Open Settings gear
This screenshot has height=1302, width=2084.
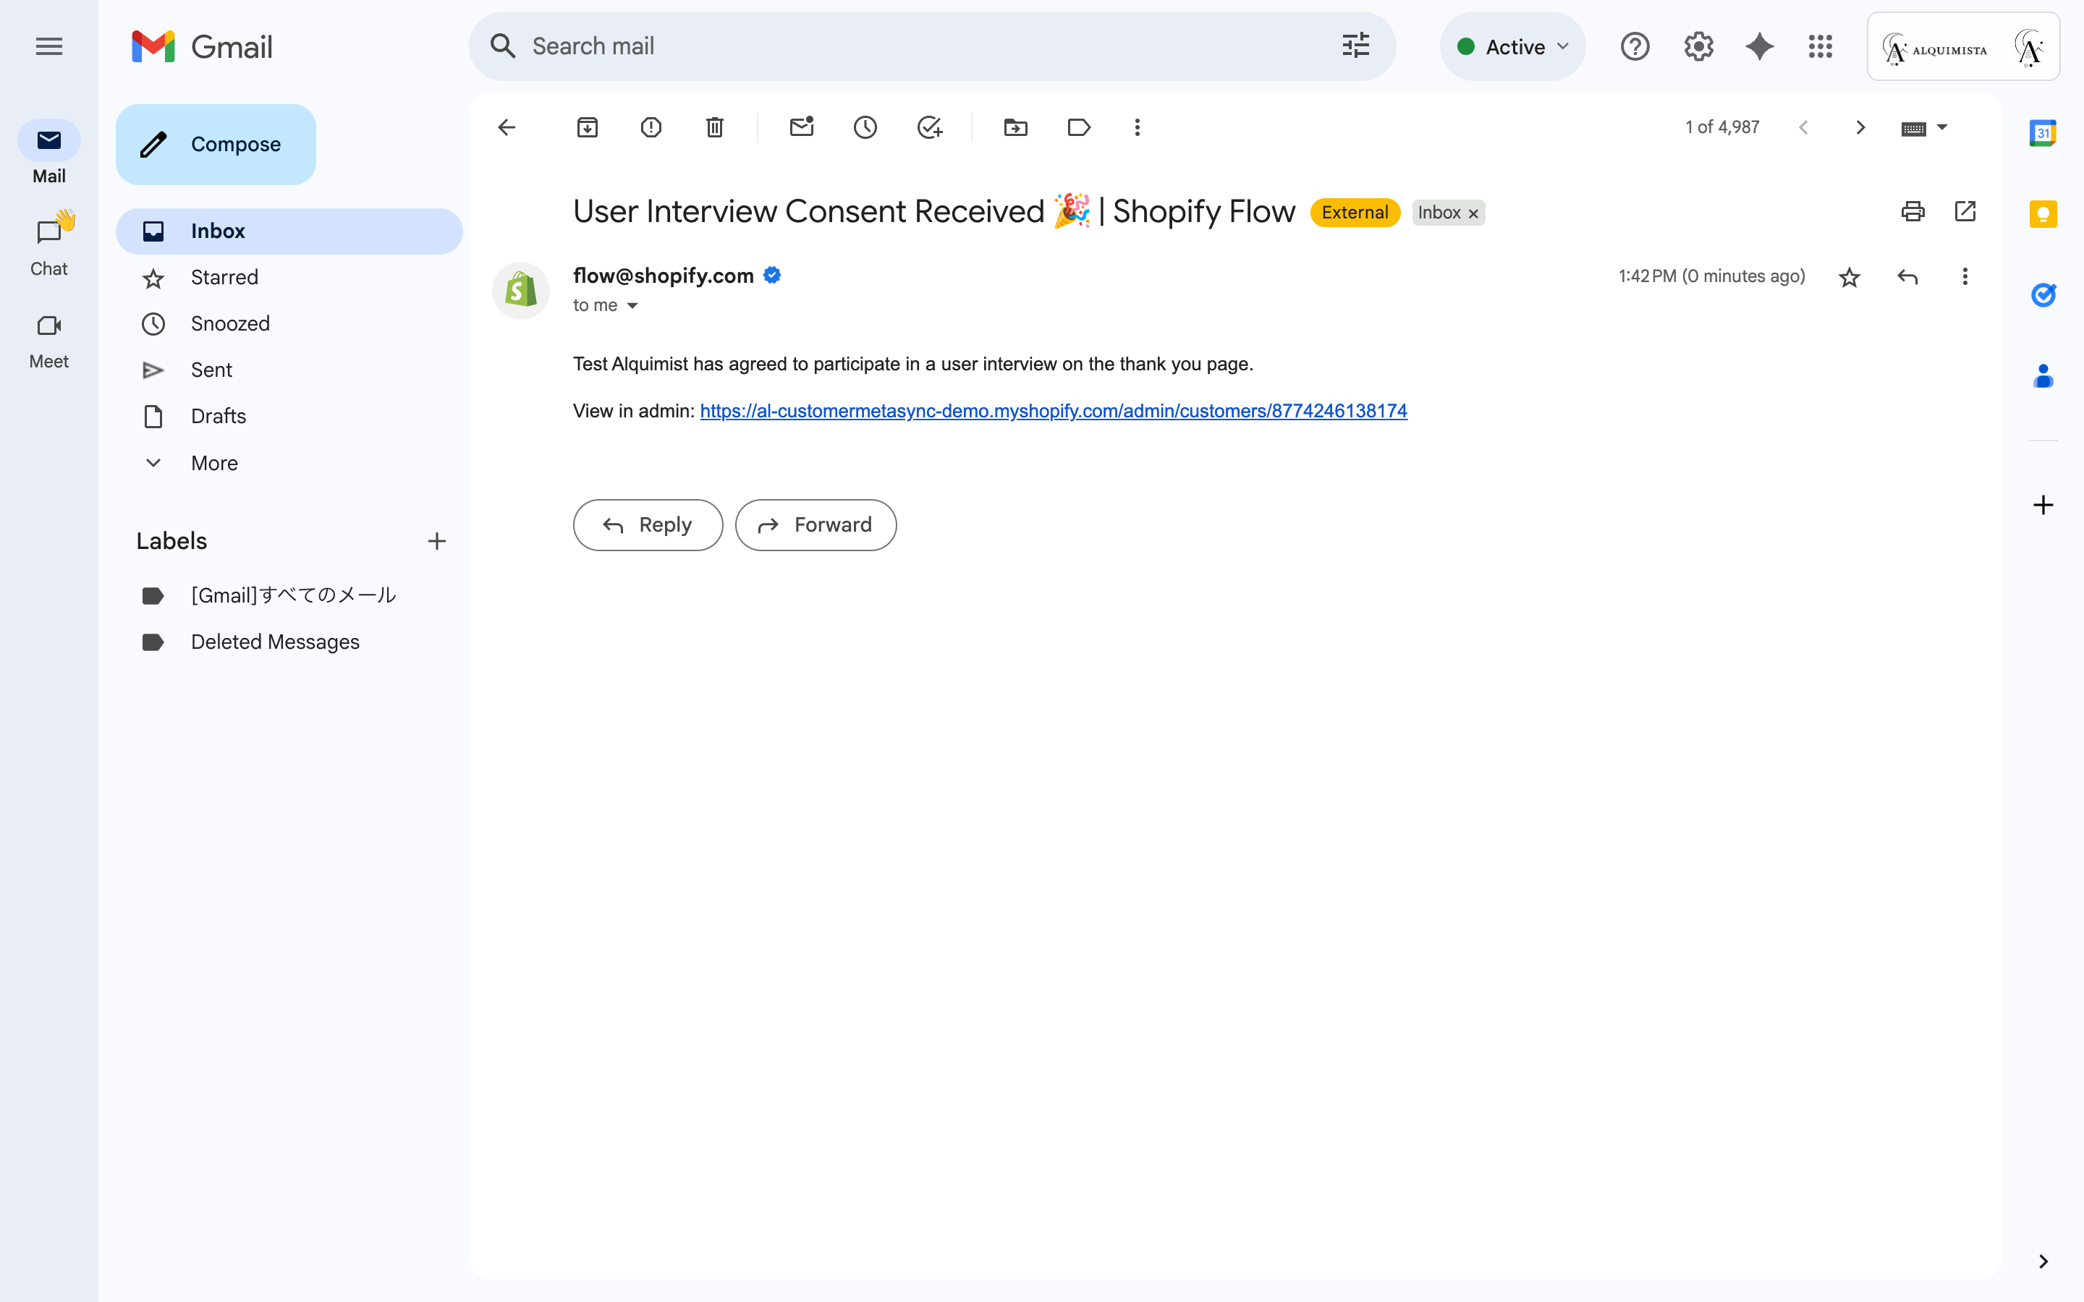click(1698, 46)
